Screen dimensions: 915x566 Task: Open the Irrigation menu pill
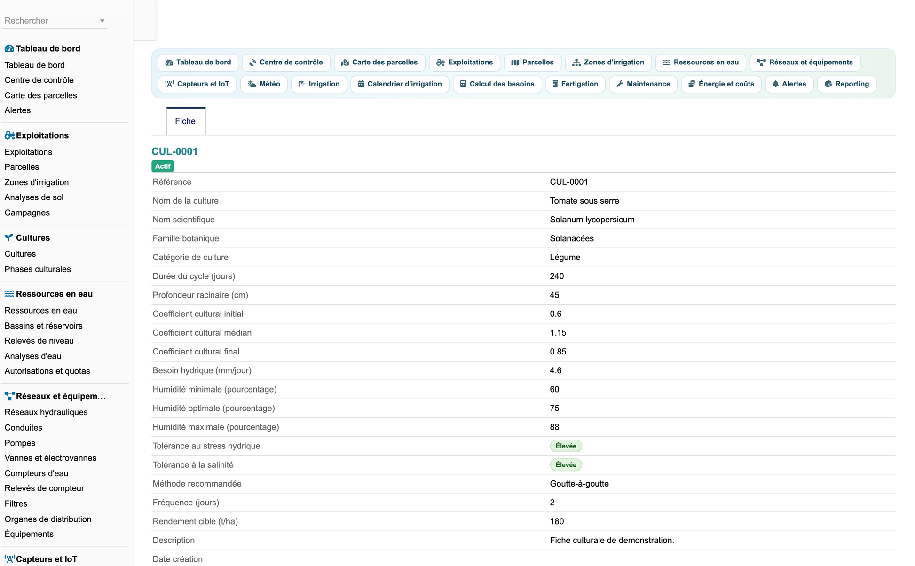(x=319, y=84)
